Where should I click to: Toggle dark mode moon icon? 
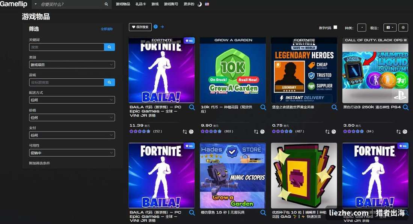click(200, 4)
